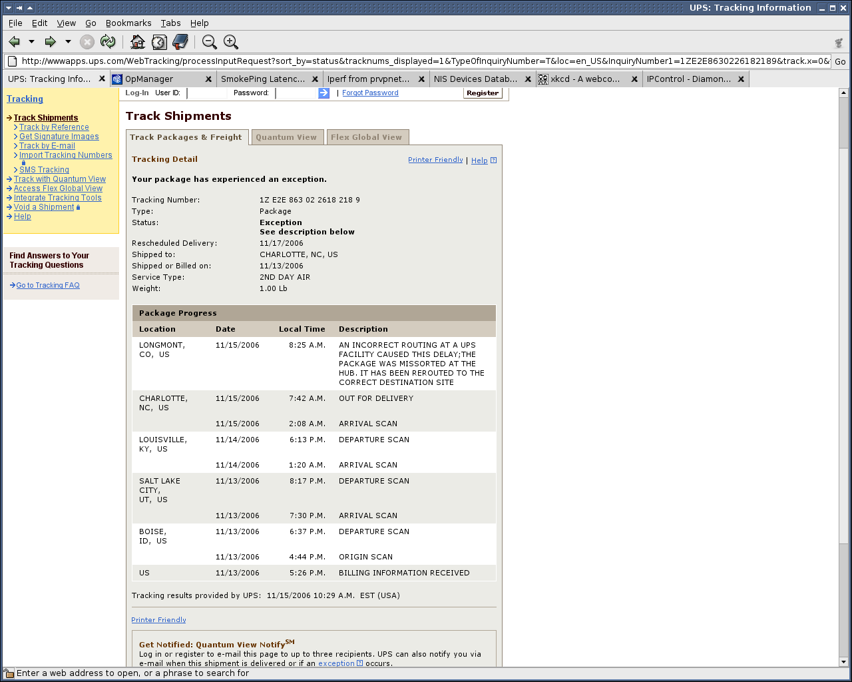The height and width of the screenshot is (682, 852).
Task: Open the window menu arrow in title bar
Action: pos(8,8)
